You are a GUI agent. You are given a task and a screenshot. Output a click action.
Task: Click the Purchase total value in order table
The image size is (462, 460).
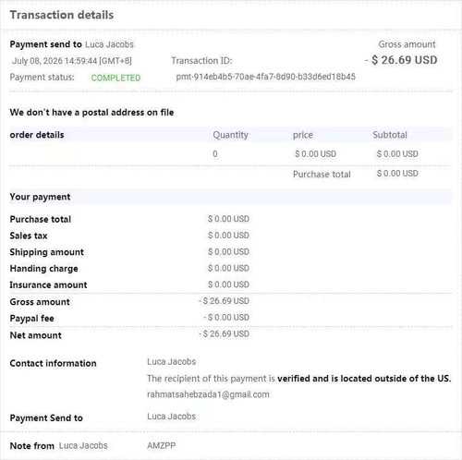click(x=397, y=174)
